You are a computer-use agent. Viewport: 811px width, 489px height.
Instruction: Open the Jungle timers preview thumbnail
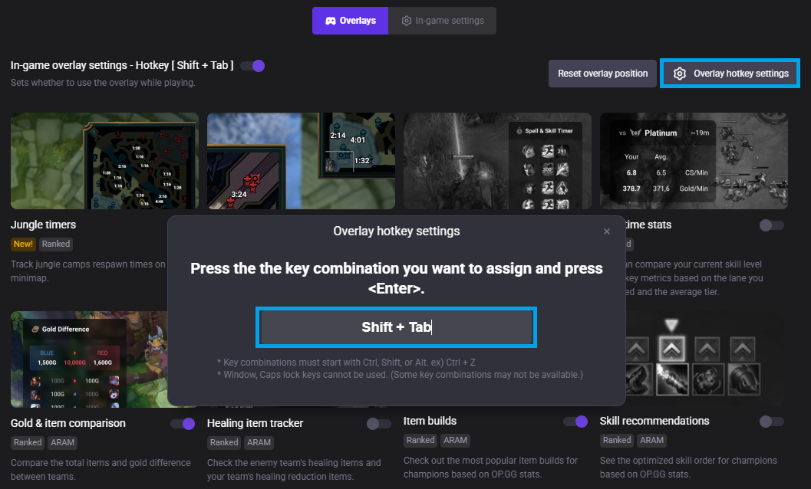tap(104, 161)
